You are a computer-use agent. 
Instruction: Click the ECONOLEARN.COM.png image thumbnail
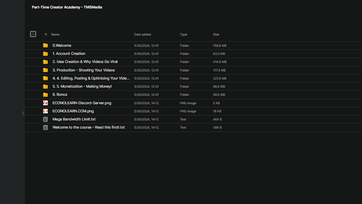(45, 111)
